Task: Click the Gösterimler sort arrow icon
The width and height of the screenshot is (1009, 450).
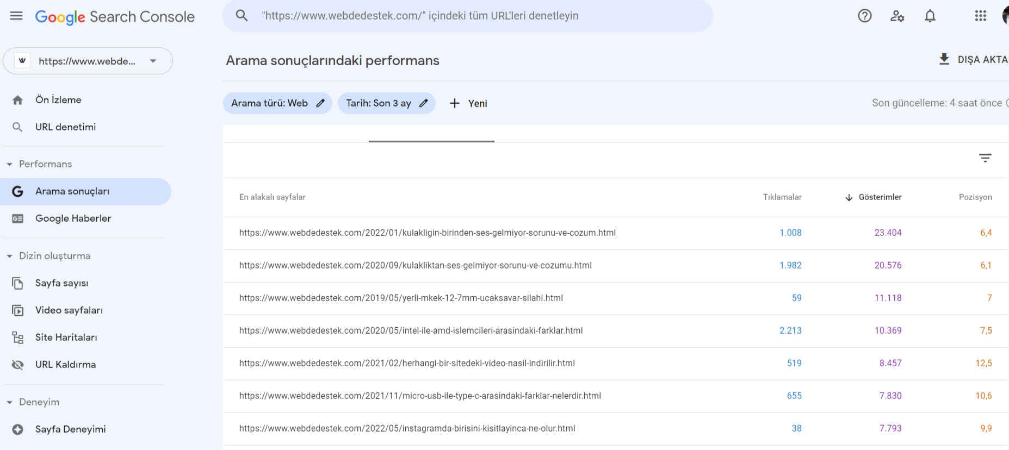Action: point(849,197)
